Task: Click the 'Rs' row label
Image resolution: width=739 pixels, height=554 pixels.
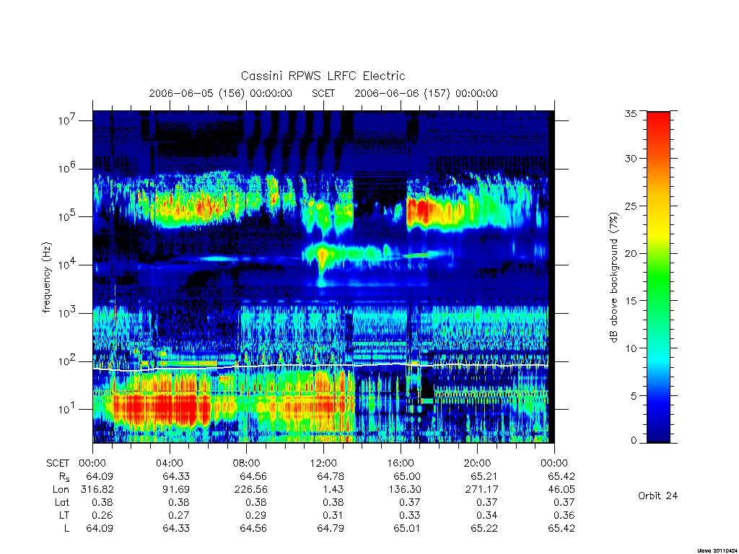Action: click(64, 477)
